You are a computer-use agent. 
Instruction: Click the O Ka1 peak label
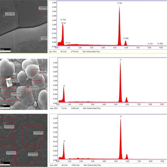(63, 19)
